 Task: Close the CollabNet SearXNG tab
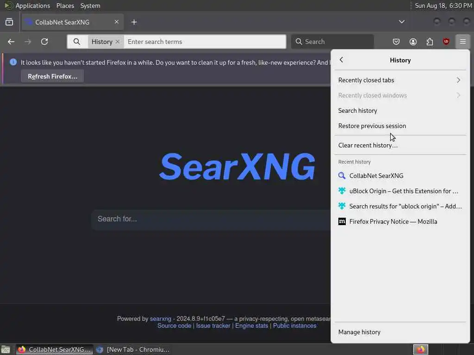pos(116,22)
